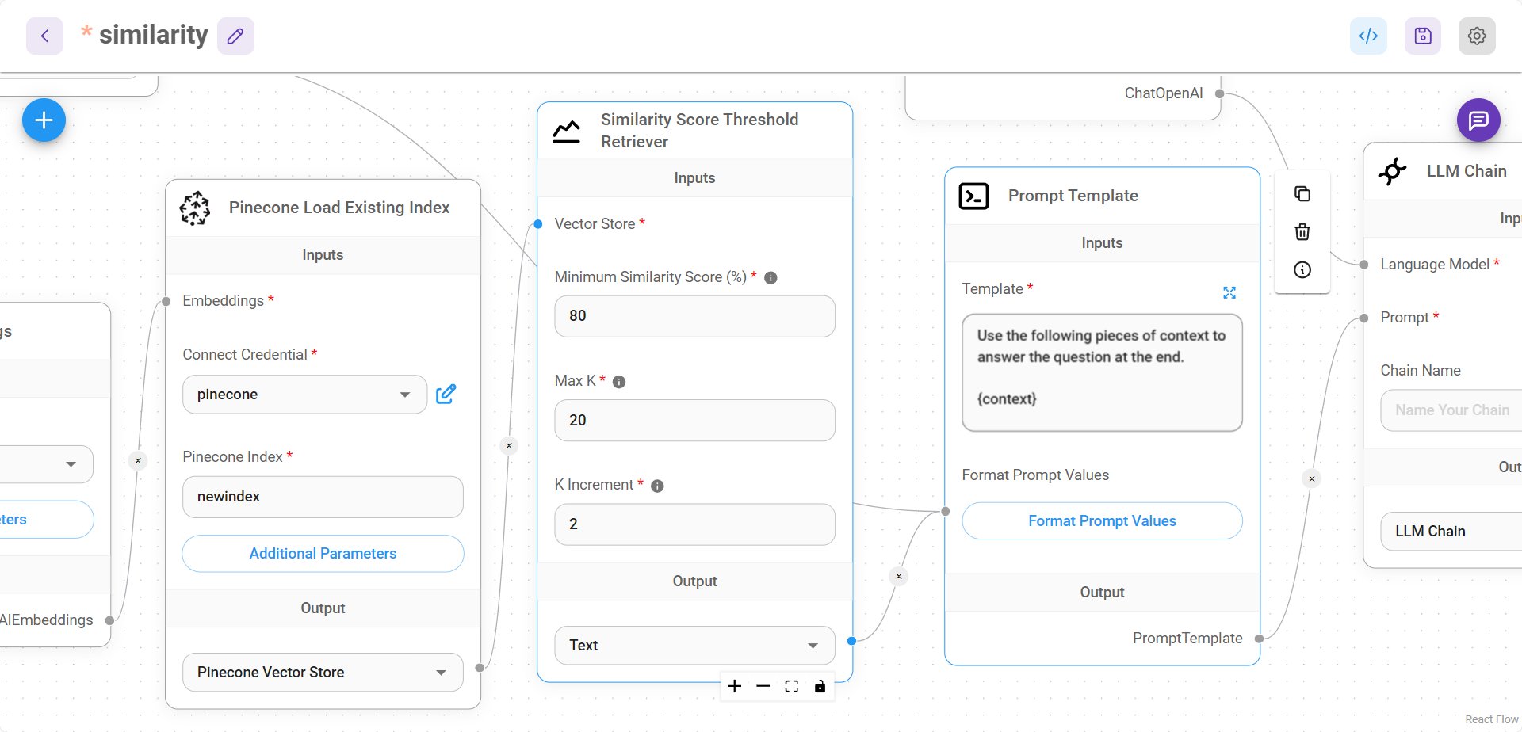Open the Text output dropdown
Viewport: 1522px width, 732px height.
tap(694, 646)
